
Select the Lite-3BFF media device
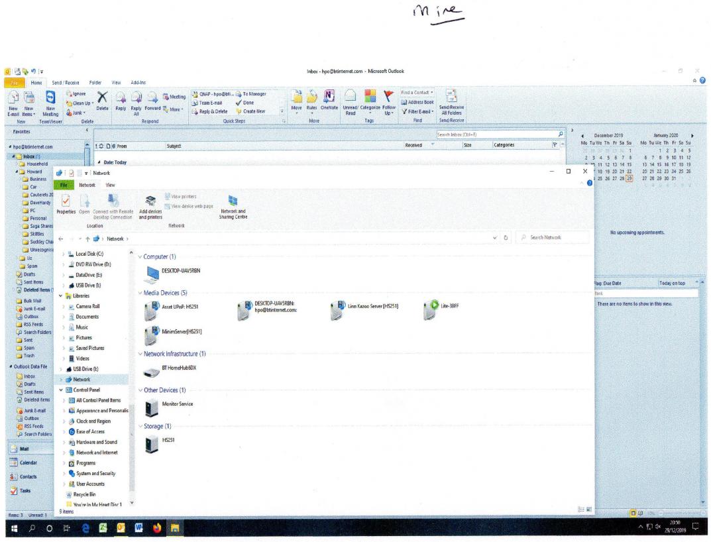tap(441, 309)
